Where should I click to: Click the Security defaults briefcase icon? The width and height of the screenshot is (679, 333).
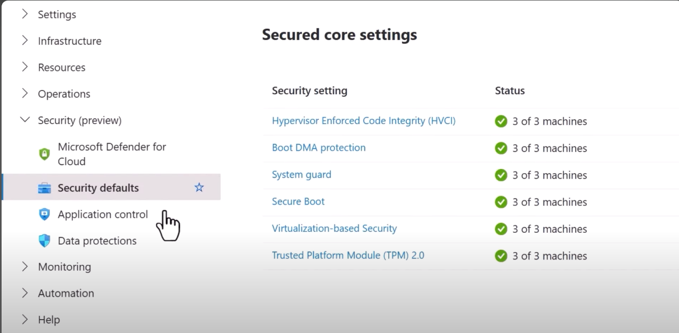pyautogui.click(x=45, y=188)
